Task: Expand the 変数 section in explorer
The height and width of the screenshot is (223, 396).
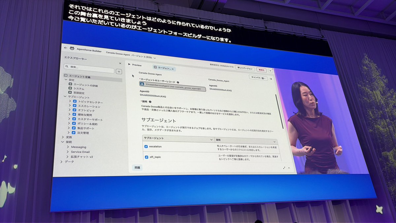Action: (63, 136)
